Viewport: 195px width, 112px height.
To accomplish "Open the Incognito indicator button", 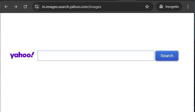I will tap(169, 7).
